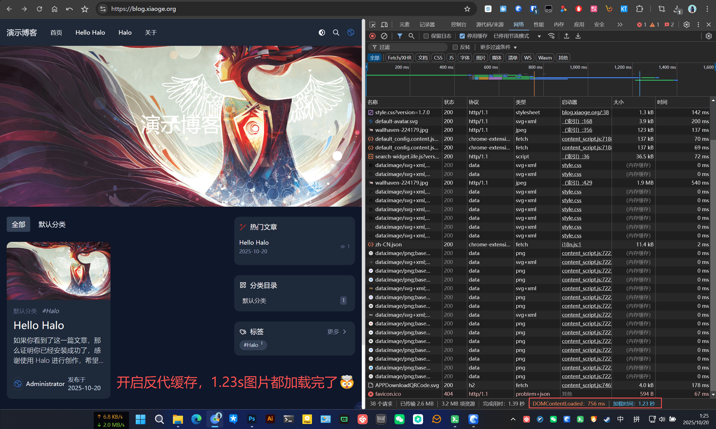Expand more DevTools tabs chevron
Viewport: 716px width, 429px height.
pyautogui.click(x=619, y=25)
